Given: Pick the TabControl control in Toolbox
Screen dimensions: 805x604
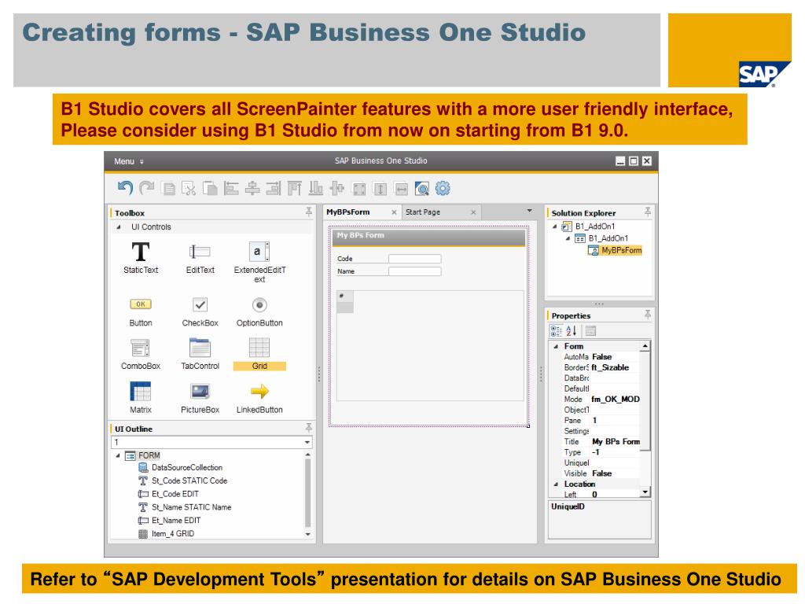Looking at the screenshot, I should click(x=200, y=355).
